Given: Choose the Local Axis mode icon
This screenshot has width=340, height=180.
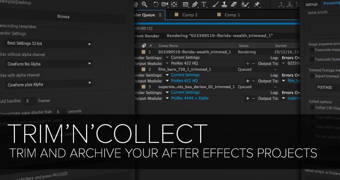Looking at the screenshot, I should (x=281, y=4).
